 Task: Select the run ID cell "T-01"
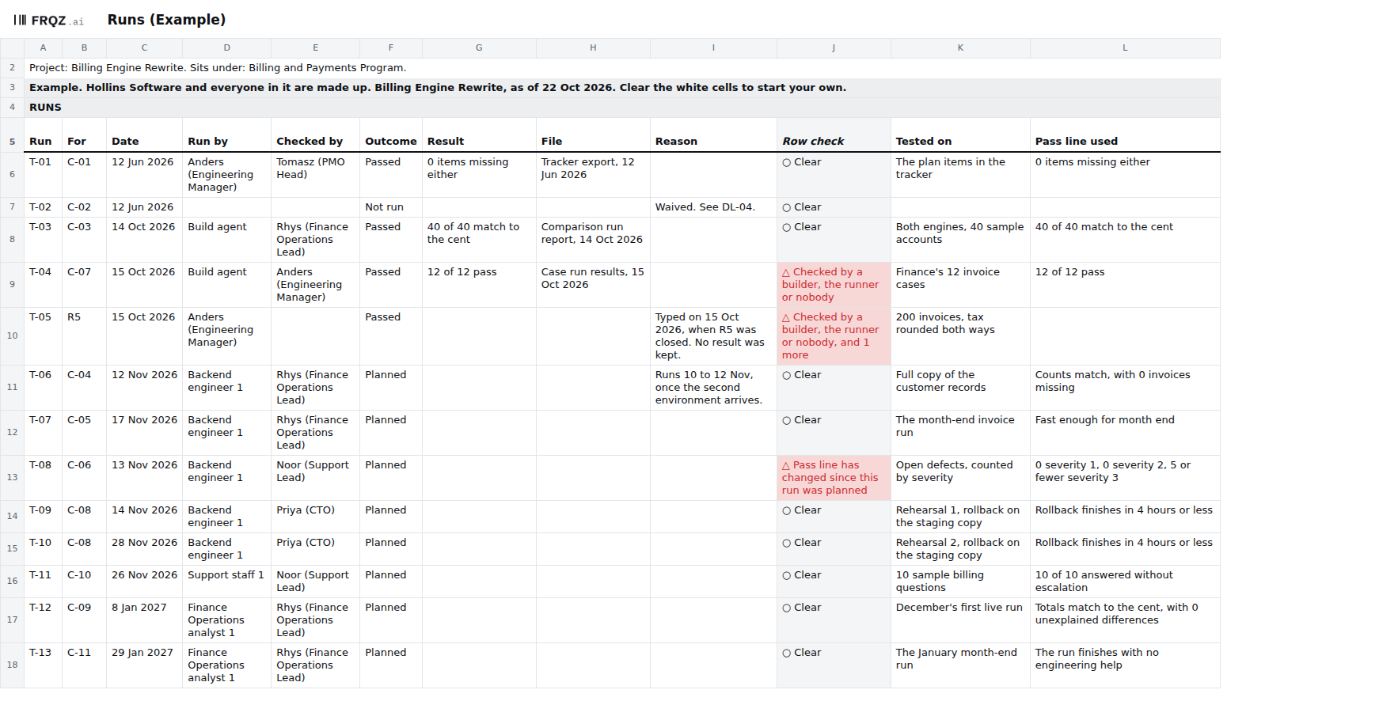43,175
